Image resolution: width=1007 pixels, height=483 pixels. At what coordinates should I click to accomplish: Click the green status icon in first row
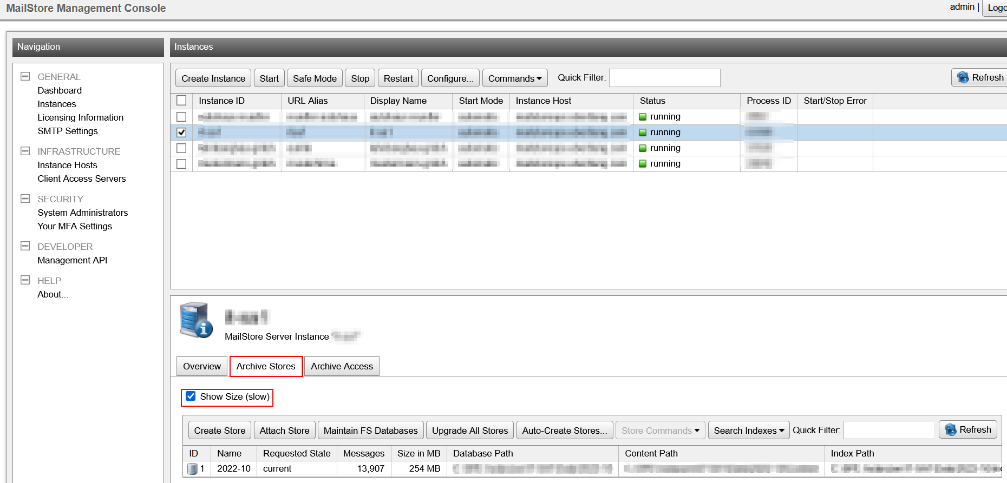pos(643,117)
